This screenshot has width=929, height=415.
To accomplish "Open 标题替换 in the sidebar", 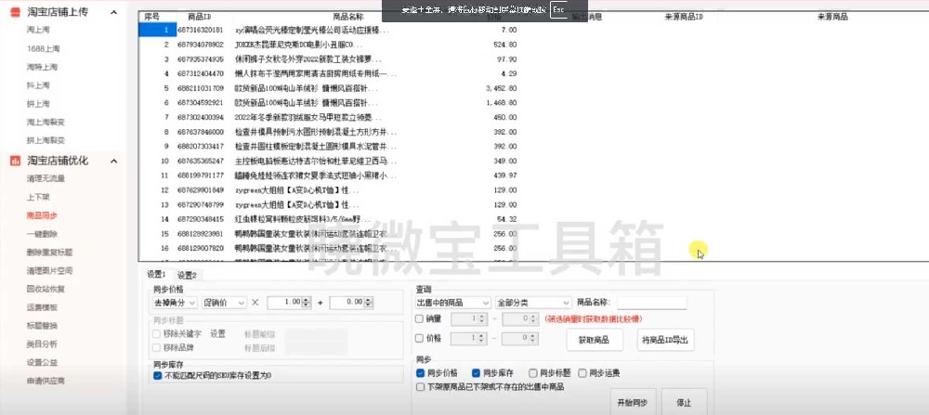I will point(42,326).
